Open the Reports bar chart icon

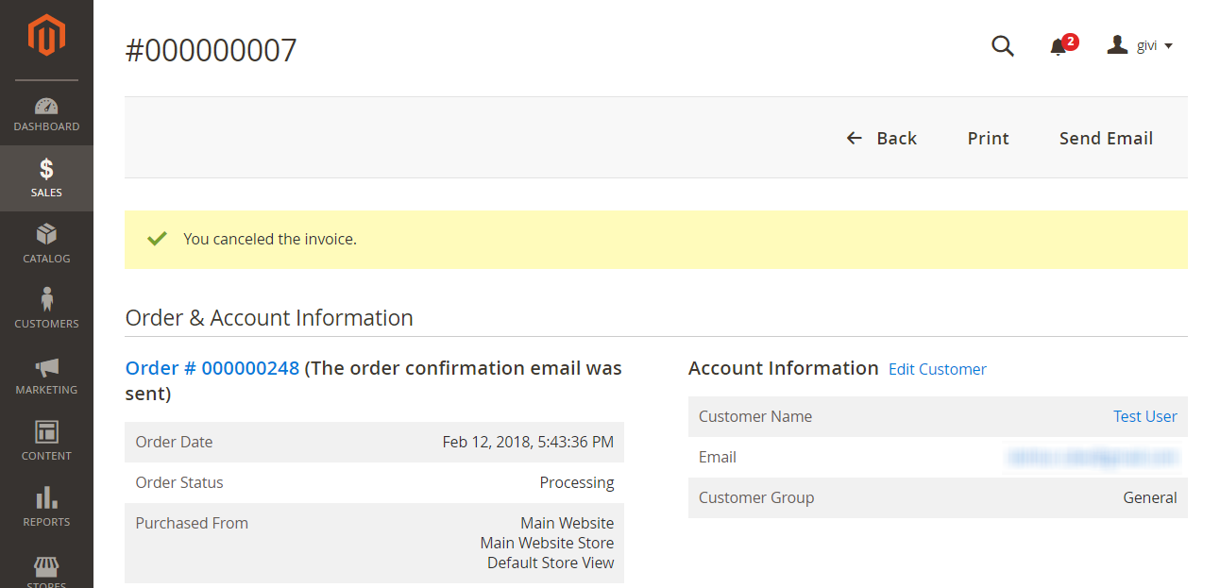(x=46, y=497)
